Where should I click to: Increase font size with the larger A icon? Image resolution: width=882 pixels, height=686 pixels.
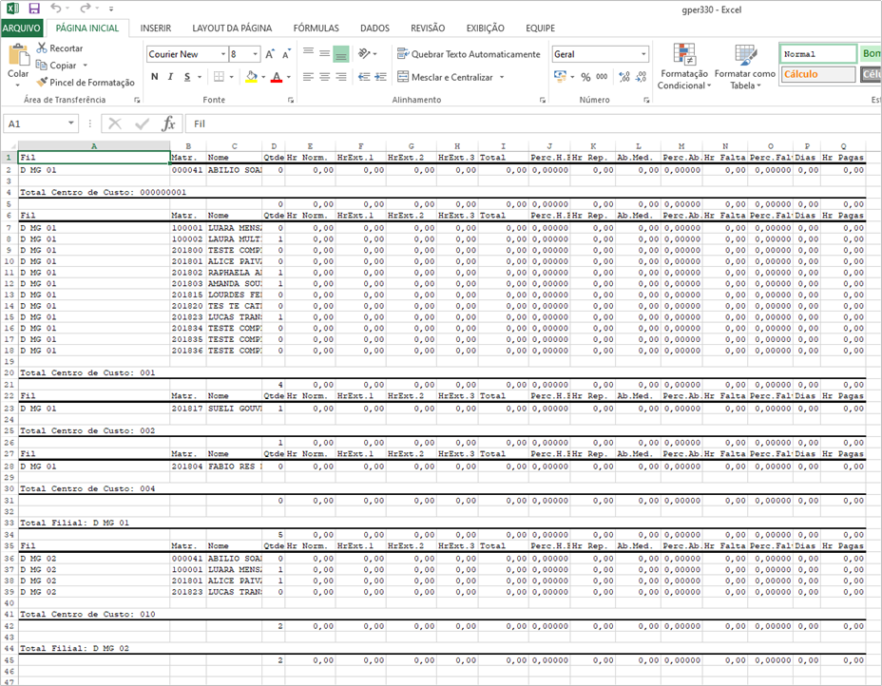click(270, 54)
